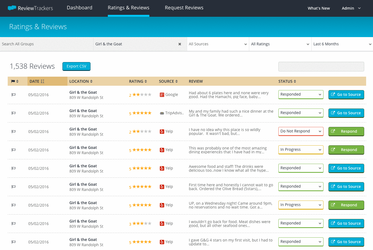
Task: Flag the 'I gave G&G 4 stars' review
Action: (13, 242)
